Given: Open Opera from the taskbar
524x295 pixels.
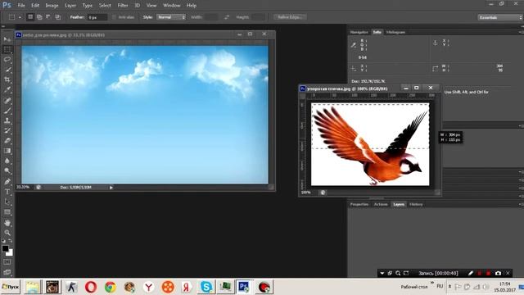Looking at the screenshot, I should click(x=91, y=287).
